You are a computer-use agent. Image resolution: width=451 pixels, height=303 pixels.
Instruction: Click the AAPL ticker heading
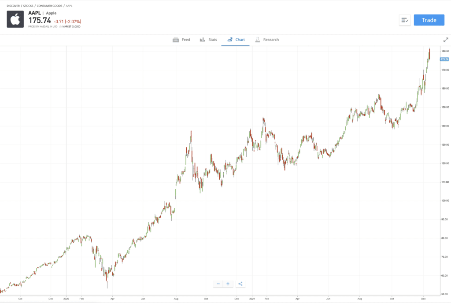click(34, 13)
